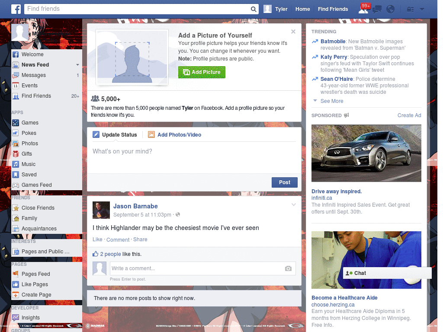Screen dimensions: 443x332
Task: Click the Gifts icon in sidebar
Action: pyautogui.click(x=16, y=154)
